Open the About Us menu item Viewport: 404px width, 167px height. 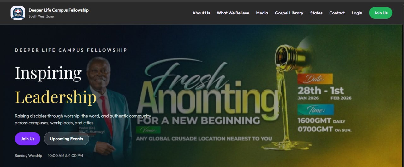click(x=201, y=13)
